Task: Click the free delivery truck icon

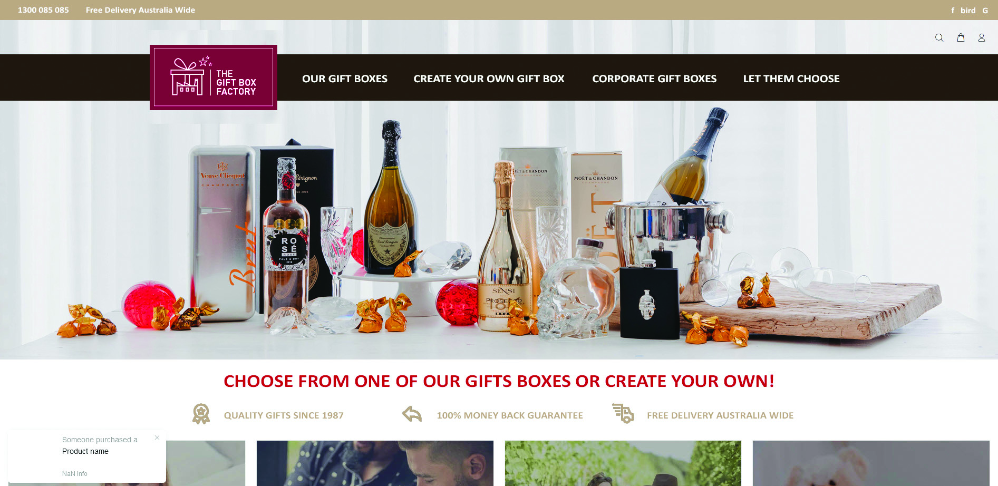Action: (x=623, y=413)
